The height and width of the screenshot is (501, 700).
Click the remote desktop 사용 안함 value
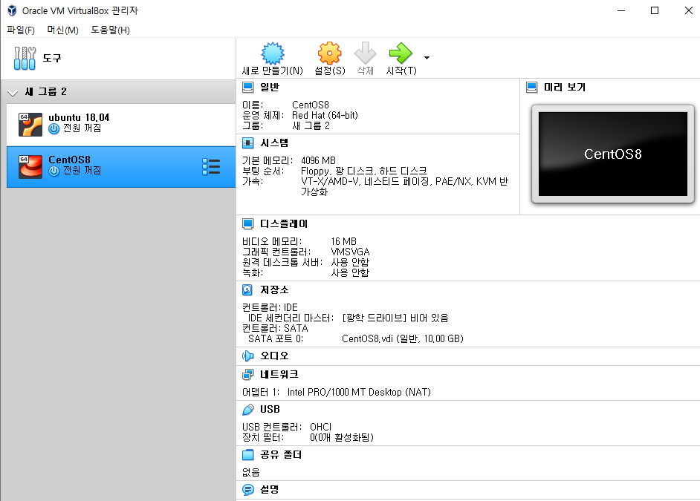350,262
